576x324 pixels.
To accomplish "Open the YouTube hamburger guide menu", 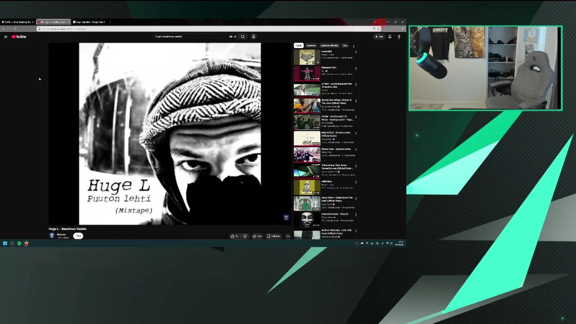I will 5,36.
